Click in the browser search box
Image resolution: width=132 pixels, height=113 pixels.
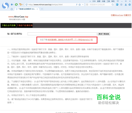tap(100, 4)
